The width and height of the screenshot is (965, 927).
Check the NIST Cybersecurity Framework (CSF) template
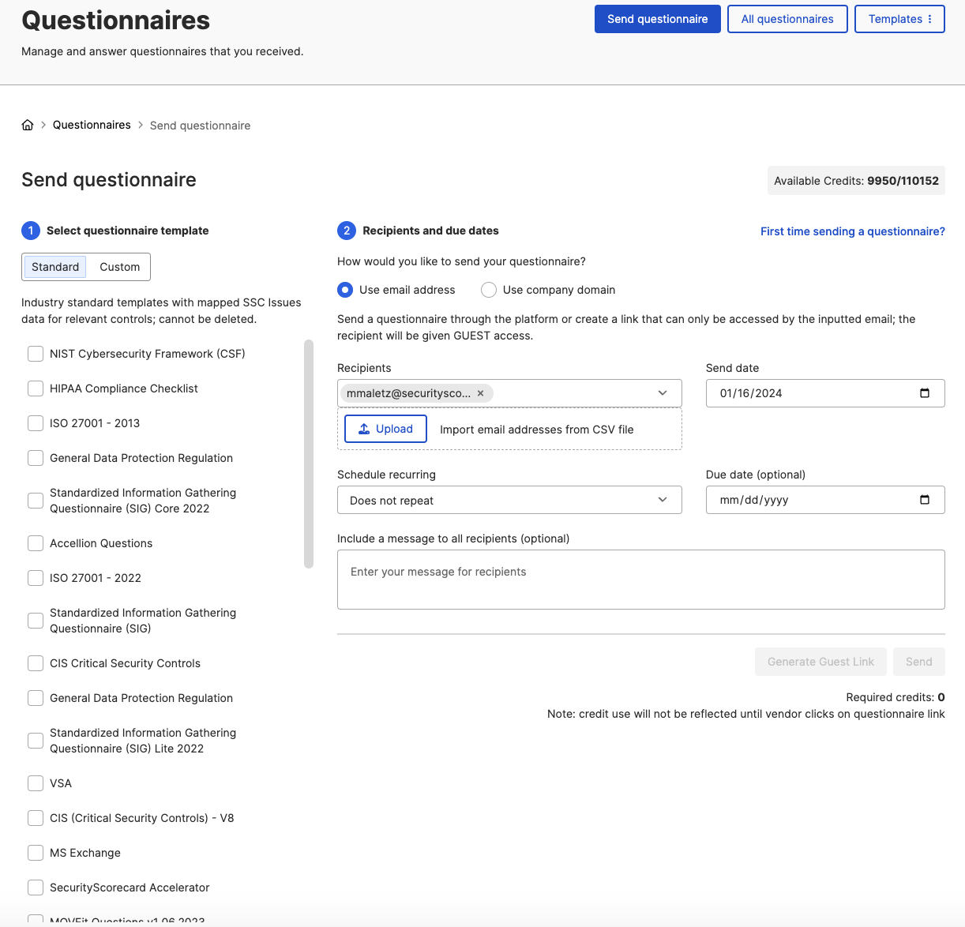tap(35, 354)
